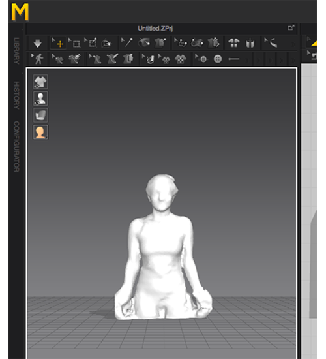Choose the Transform Graphic checkered-shirt arrow tool
Viewport: 326px width, 359px height.
[164, 59]
